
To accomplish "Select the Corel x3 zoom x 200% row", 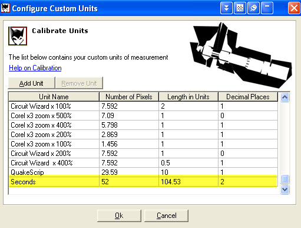I will pos(143,135).
